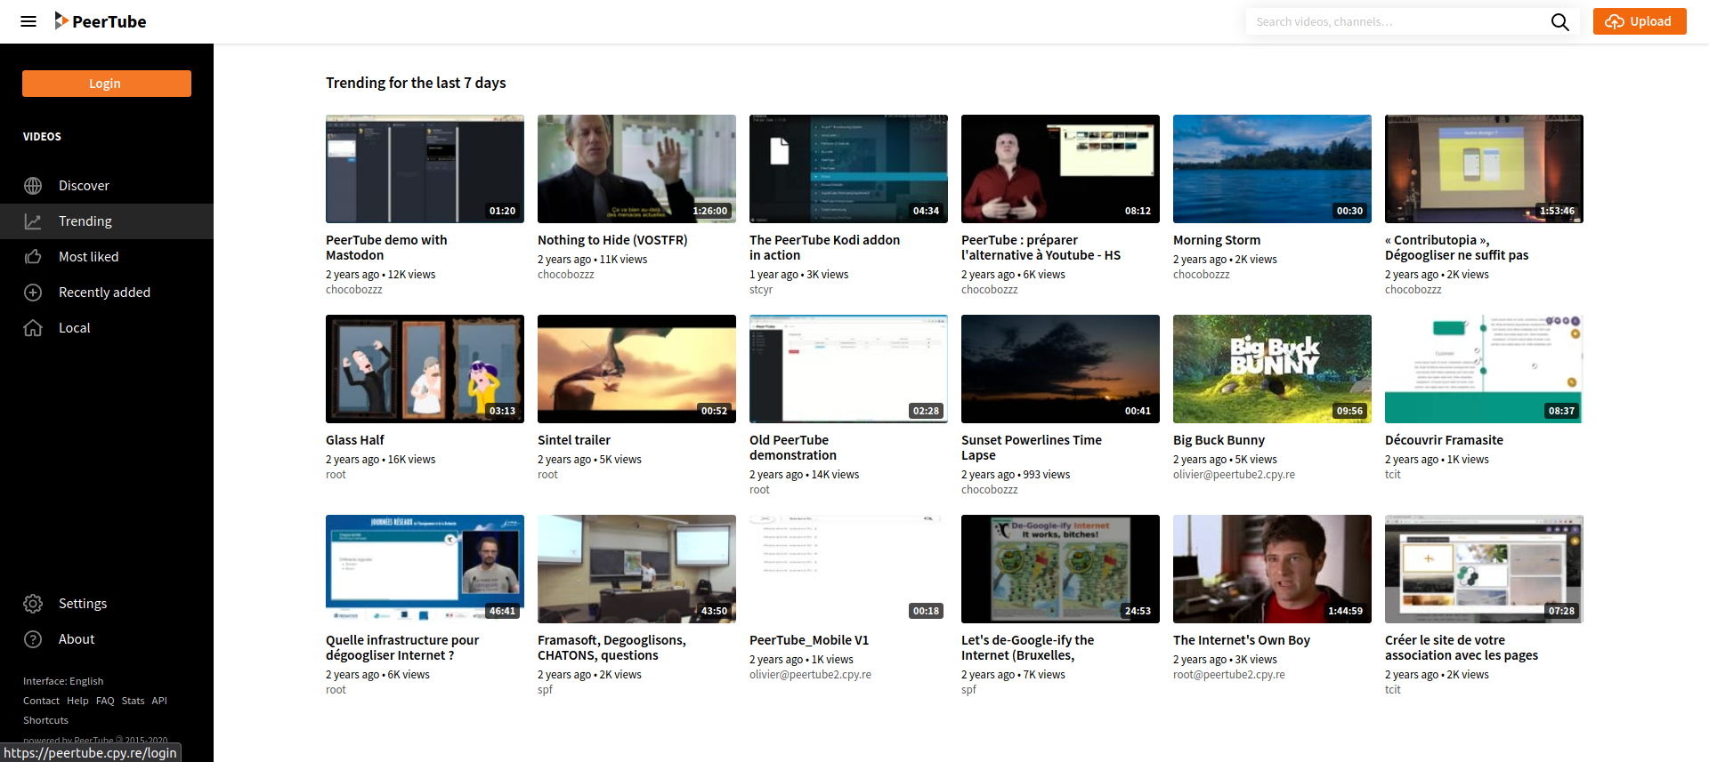Click the About question-mark icon
Image resolution: width=1709 pixels, height=762 pixels.
[x=33, y=639]
